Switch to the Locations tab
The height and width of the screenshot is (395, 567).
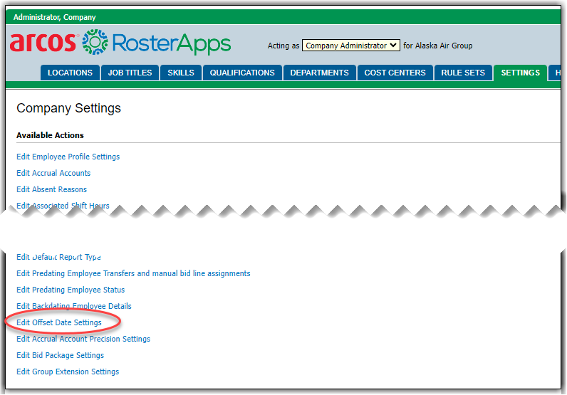70,73
